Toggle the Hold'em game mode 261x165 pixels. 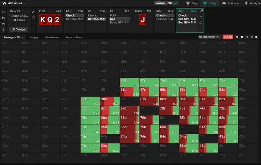[160, 3]
